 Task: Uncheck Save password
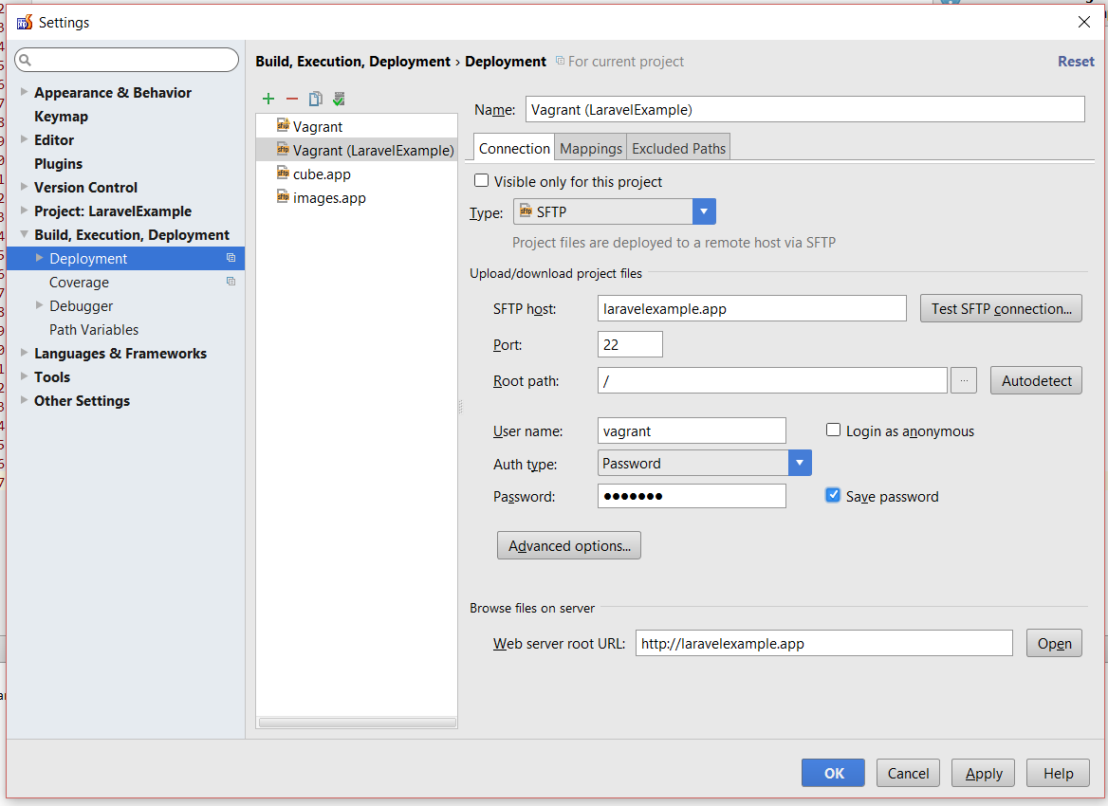[833, 495]
